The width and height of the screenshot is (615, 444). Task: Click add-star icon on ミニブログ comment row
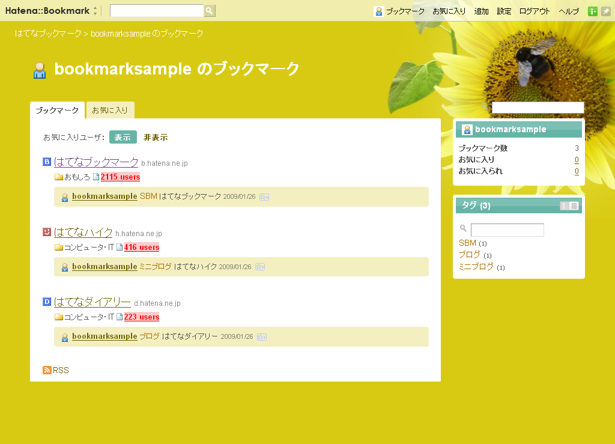(260, 267)
